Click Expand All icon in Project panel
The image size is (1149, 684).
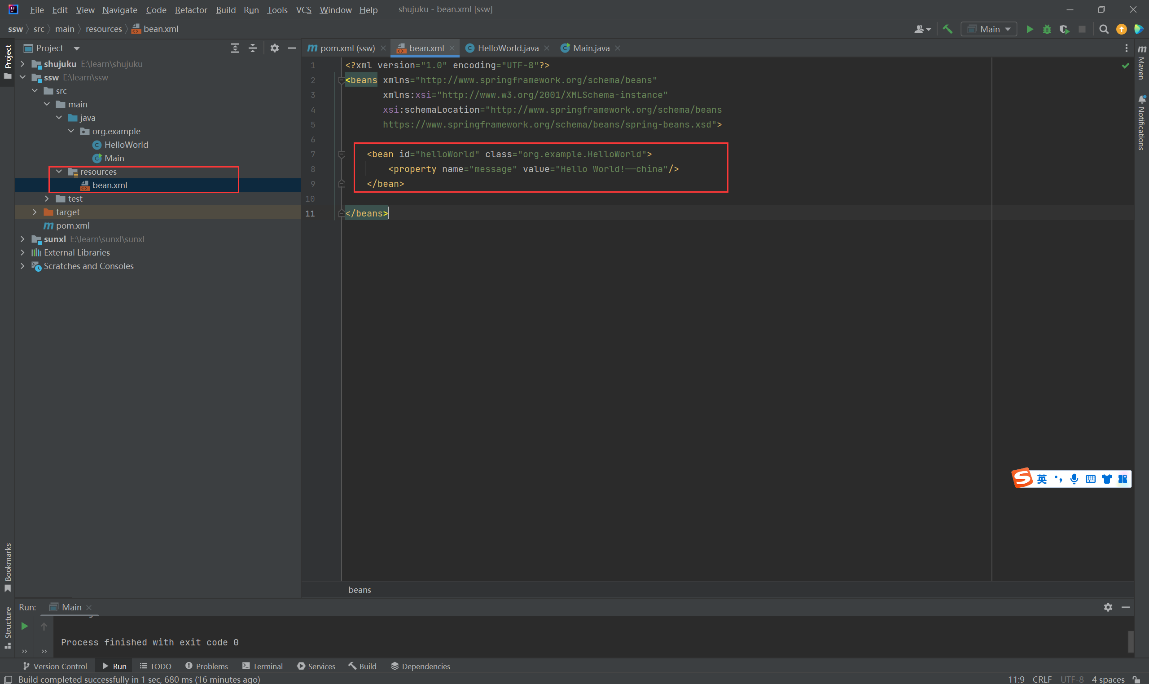[x=235, y=48]
